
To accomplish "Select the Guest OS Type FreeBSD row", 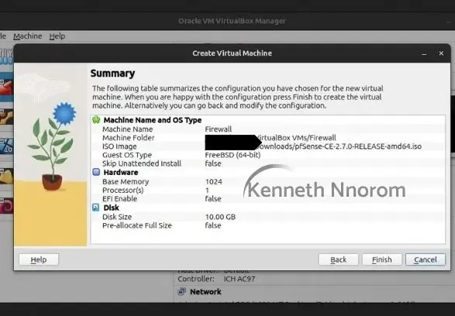I will 267,155.
